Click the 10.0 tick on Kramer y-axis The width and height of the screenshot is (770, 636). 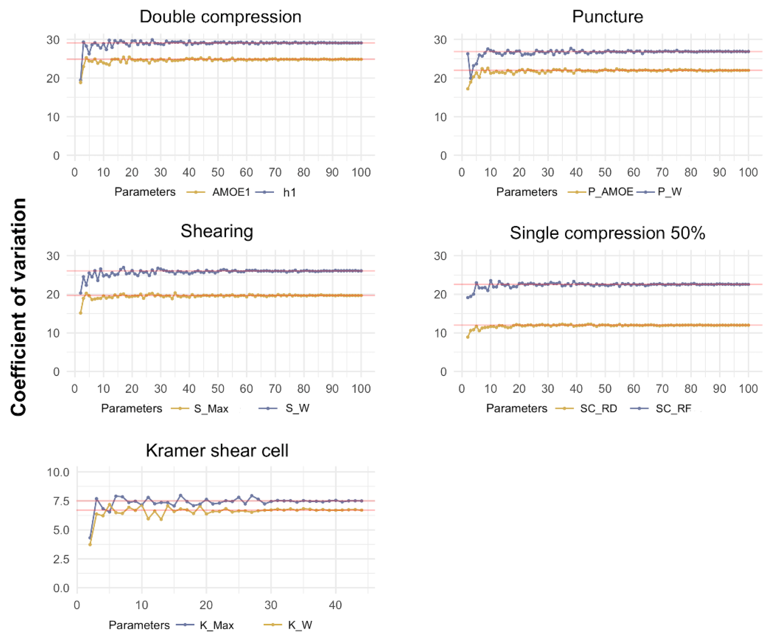pyautogui.click(x=58, y=472)
